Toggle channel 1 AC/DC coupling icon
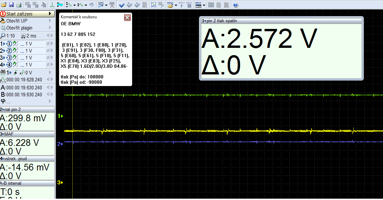This screenshot has height=200, width=383. (x=15, y=44)
